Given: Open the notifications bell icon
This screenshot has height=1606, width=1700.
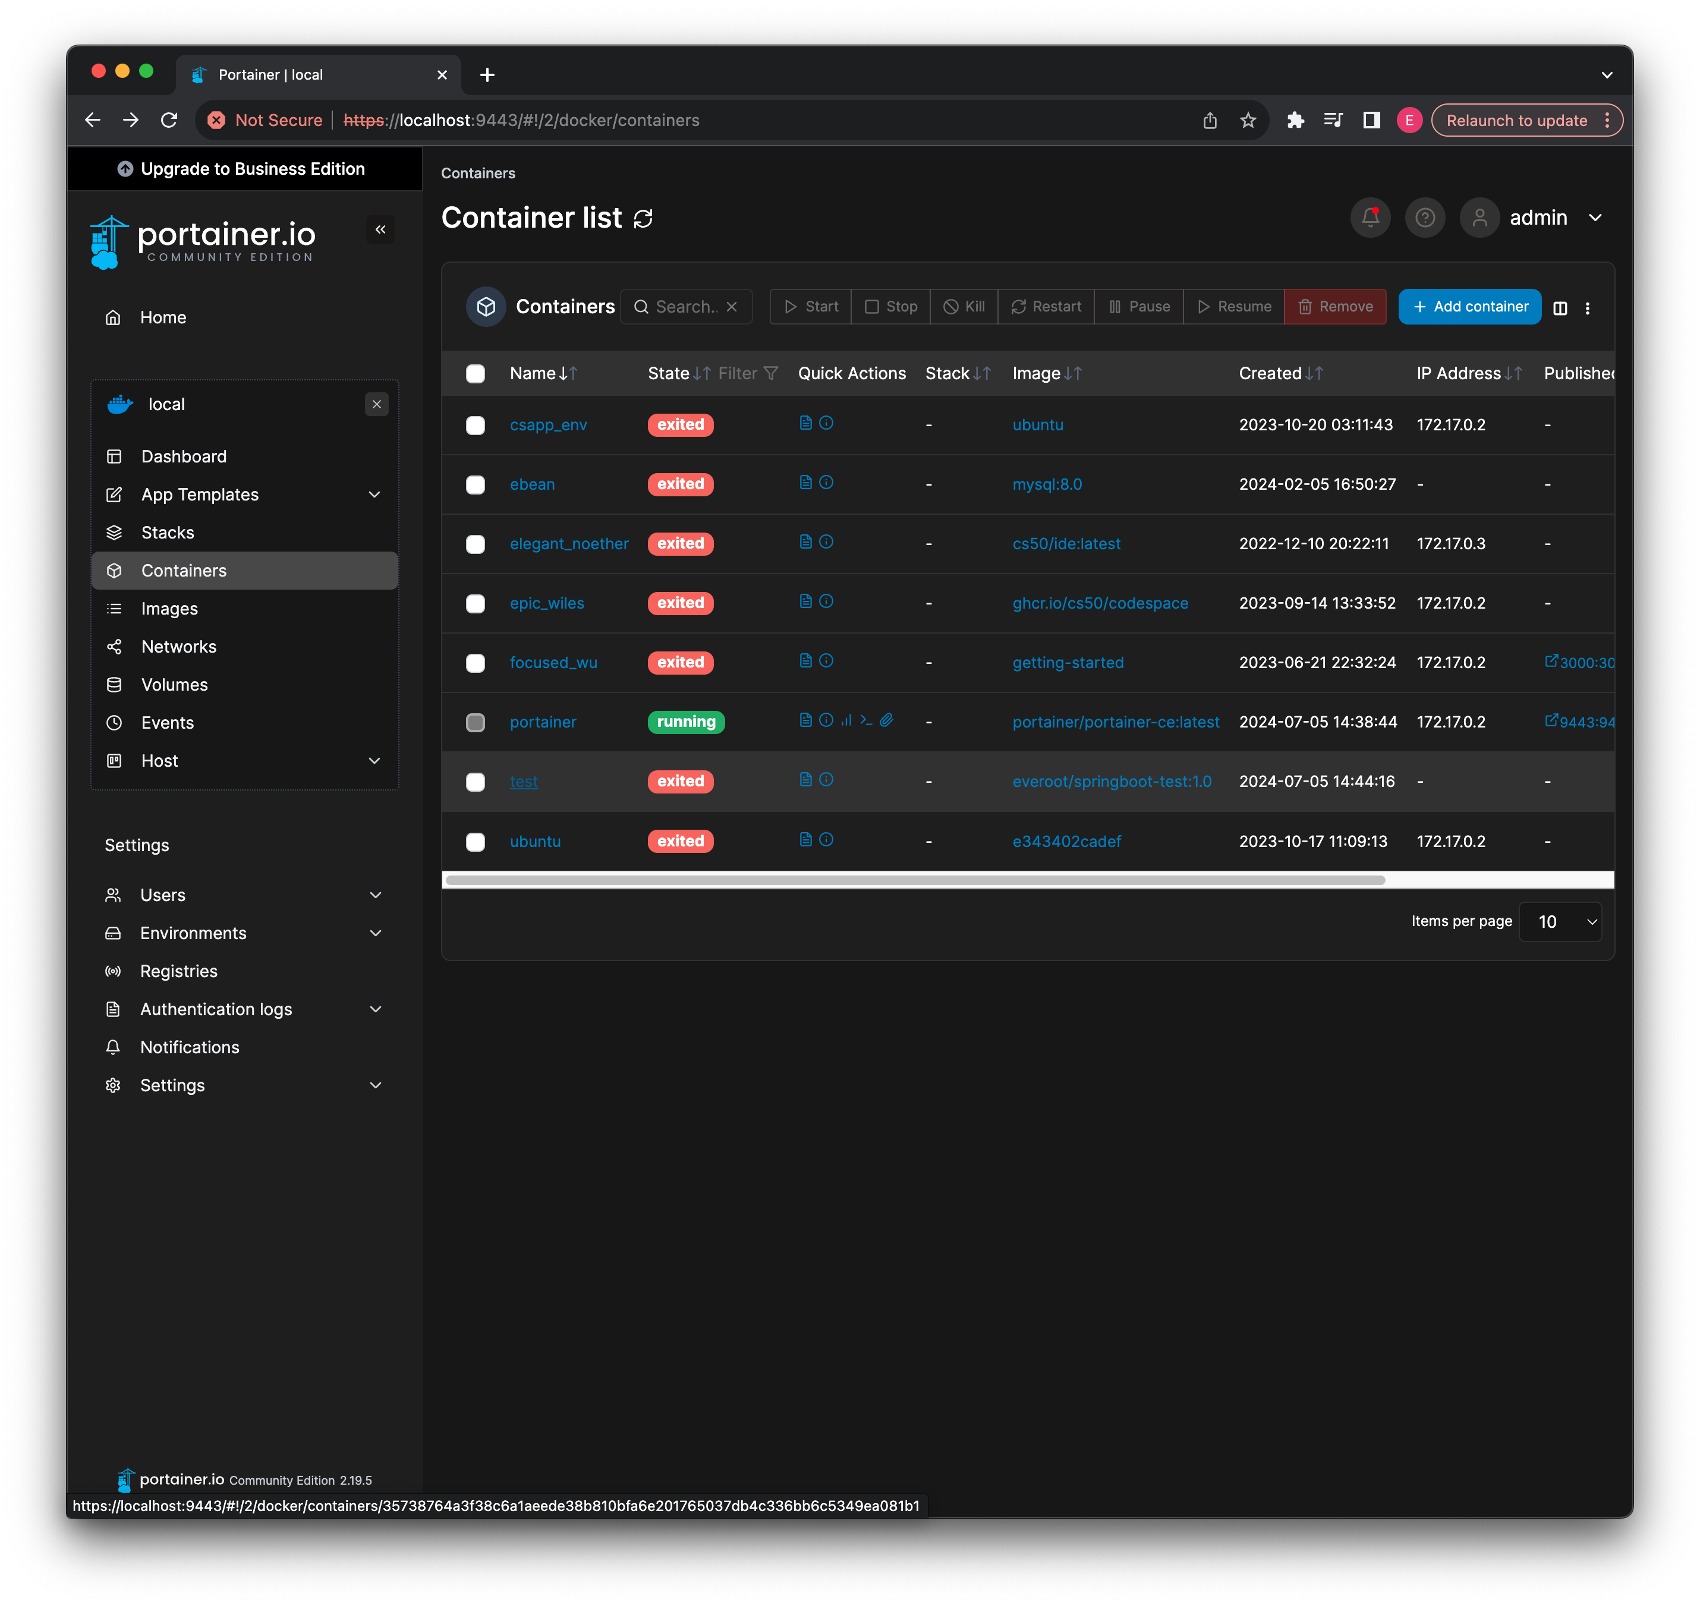Looking at the screenshot, I should point(1370,218).
